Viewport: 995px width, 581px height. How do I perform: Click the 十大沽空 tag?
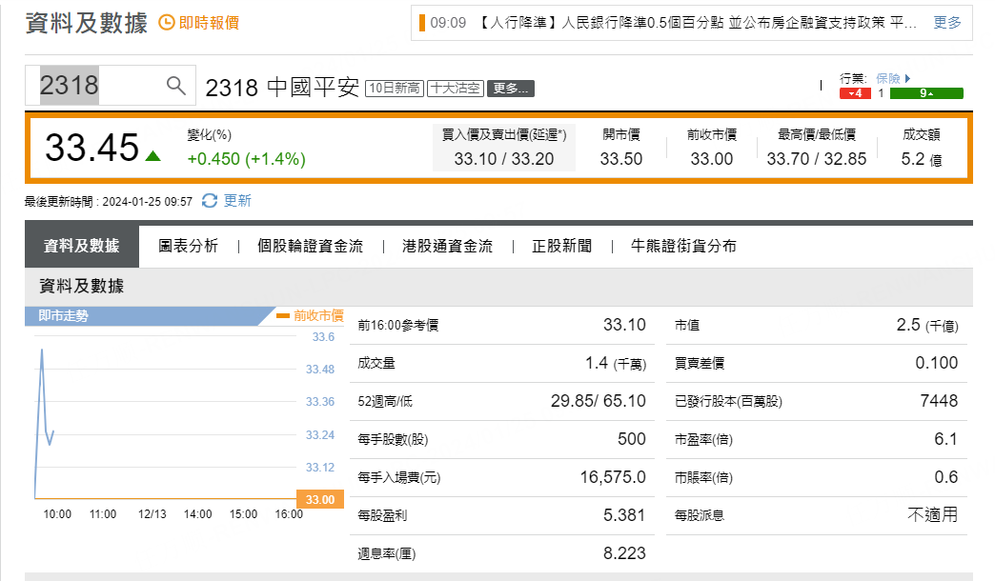pyautogui.click(x=456, y=89)
